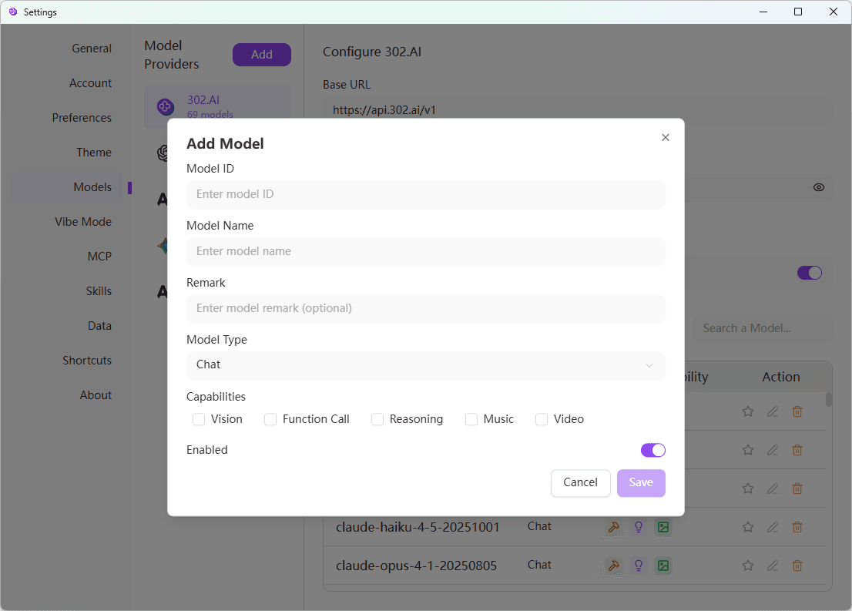Viewport: 852px width, 611px height.
Task: Check the Music capability checkbox
Action: [471, 419]
